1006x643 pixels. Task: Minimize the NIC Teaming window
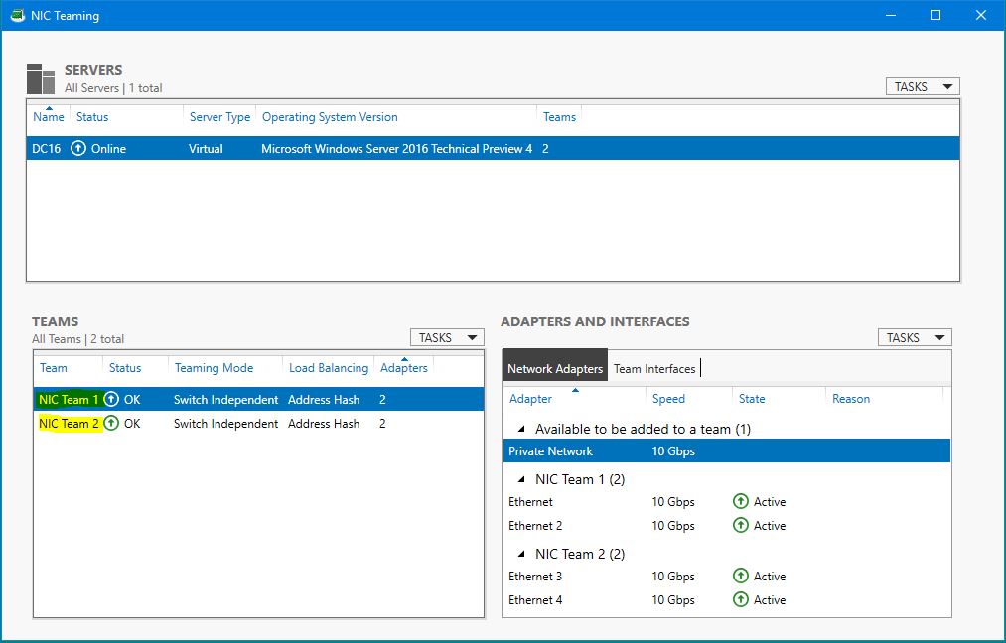(x=891, y=15)
